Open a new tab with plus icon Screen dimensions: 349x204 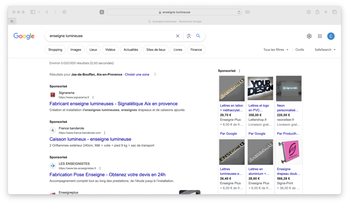pyautogui.click(x=325, y=12)
